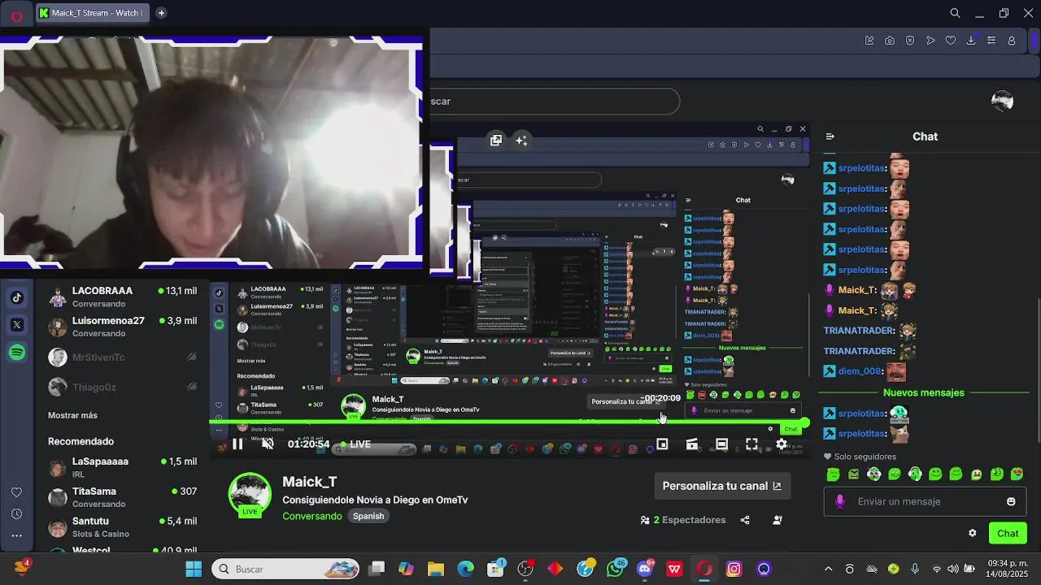Viewport: 1041px width, 585px height.
Task: Click the site search field
Action: click(x=555, y=102)
